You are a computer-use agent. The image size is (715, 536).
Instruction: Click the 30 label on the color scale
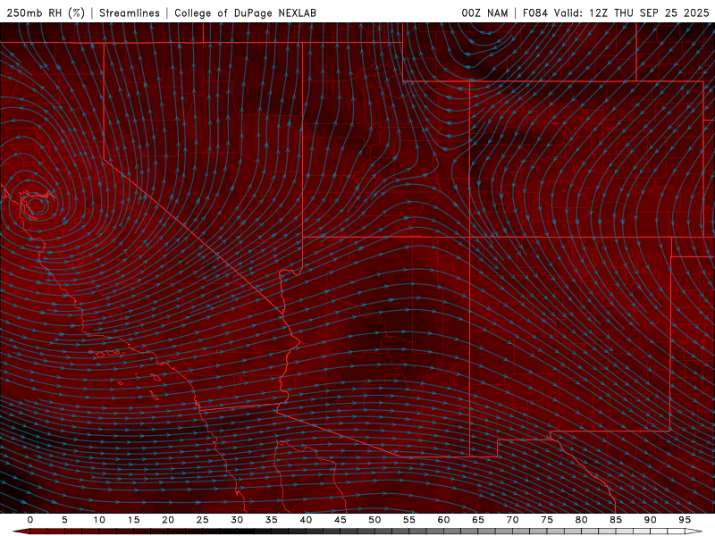click(x=237, y=520)
